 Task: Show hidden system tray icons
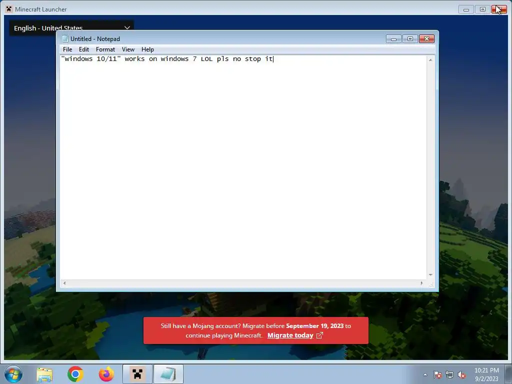425,374
